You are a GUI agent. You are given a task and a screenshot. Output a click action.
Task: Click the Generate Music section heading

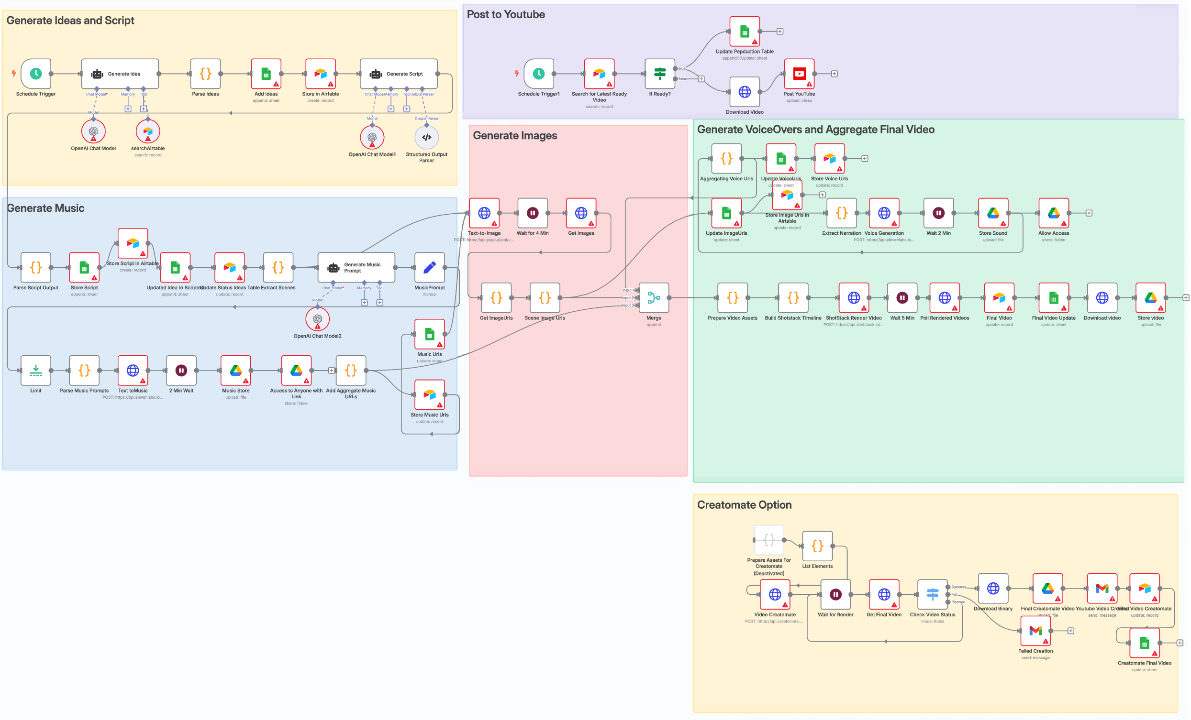tap(45, 208)
